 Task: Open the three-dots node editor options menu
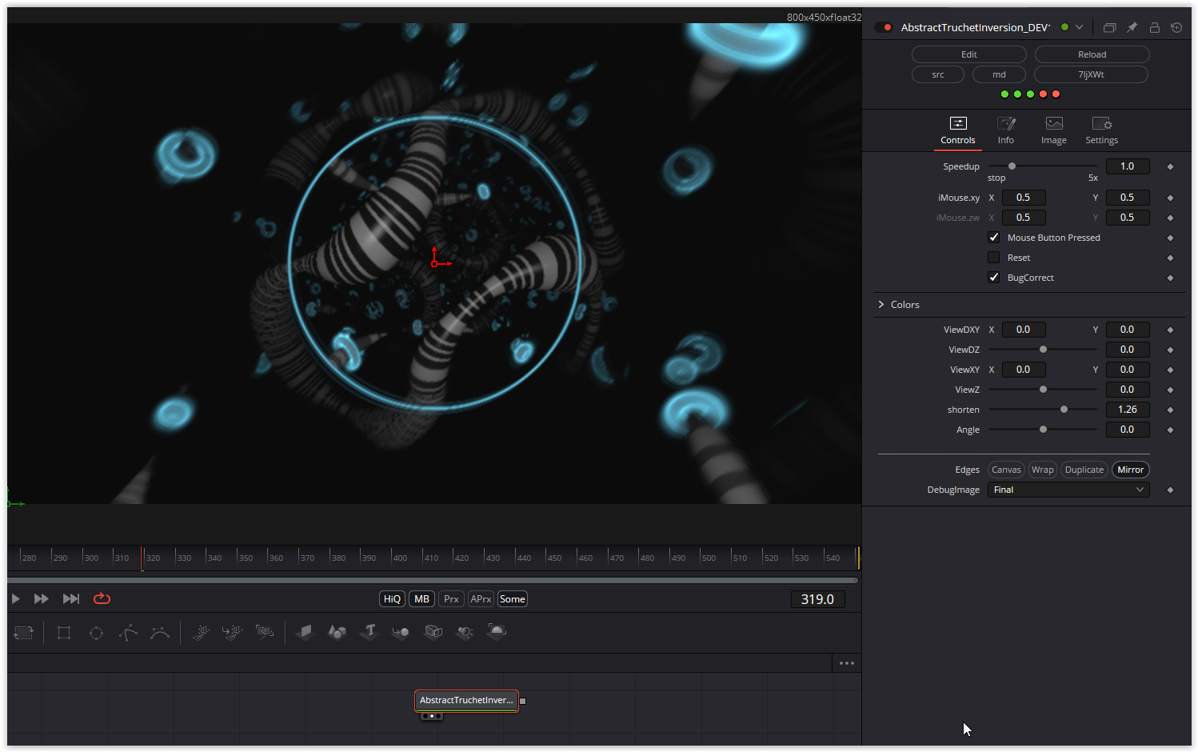tap(847, 663)
